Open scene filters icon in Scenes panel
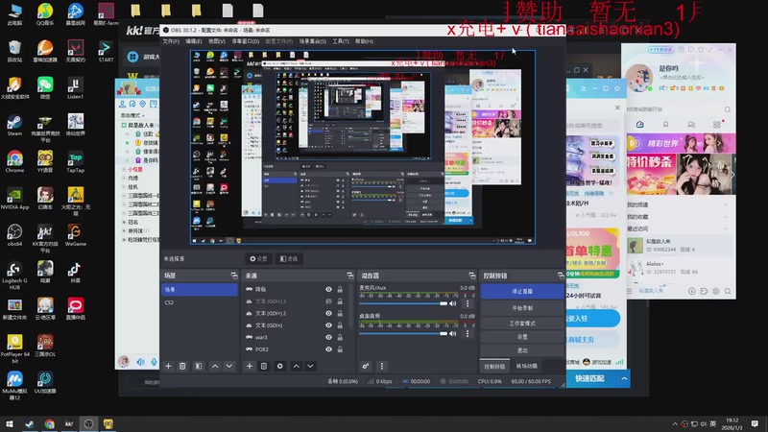Image resolution: width=768 pixels, height=432 pixels. [x=199, y=366]
